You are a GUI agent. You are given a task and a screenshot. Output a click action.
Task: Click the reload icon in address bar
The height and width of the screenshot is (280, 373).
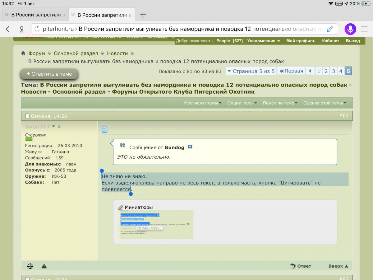[x=37, y=29]
